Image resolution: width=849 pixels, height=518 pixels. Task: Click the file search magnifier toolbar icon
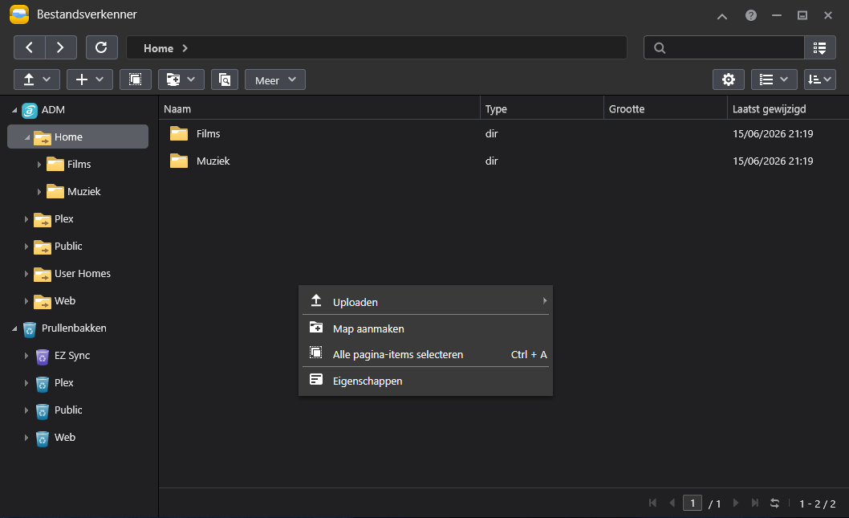click(225, 80)
